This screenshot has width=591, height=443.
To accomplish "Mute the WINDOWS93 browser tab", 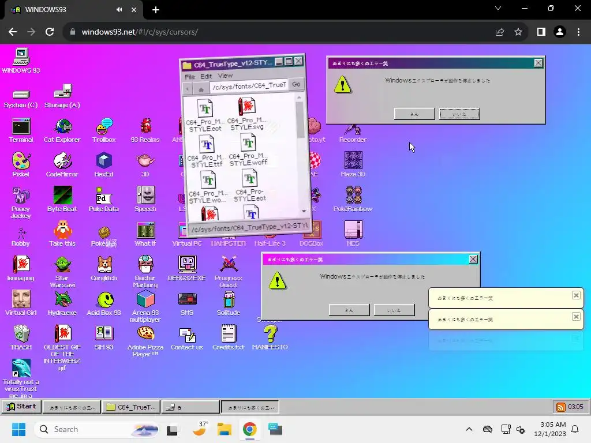I will point(119,10).
